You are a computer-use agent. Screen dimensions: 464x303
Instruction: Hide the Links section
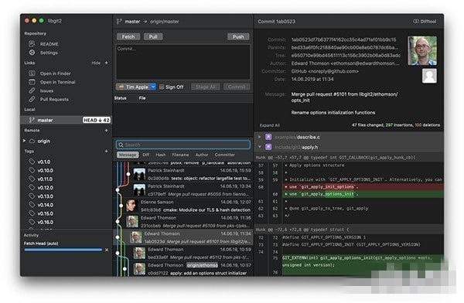[x=96, y=63]
